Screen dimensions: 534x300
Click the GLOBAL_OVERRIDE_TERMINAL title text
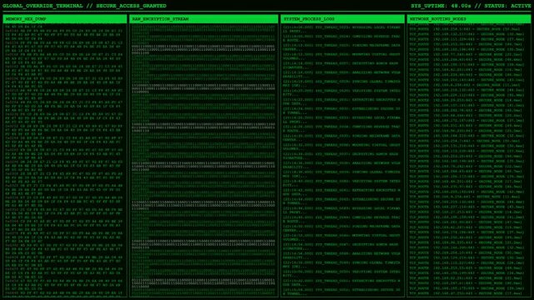click(42, 6)
